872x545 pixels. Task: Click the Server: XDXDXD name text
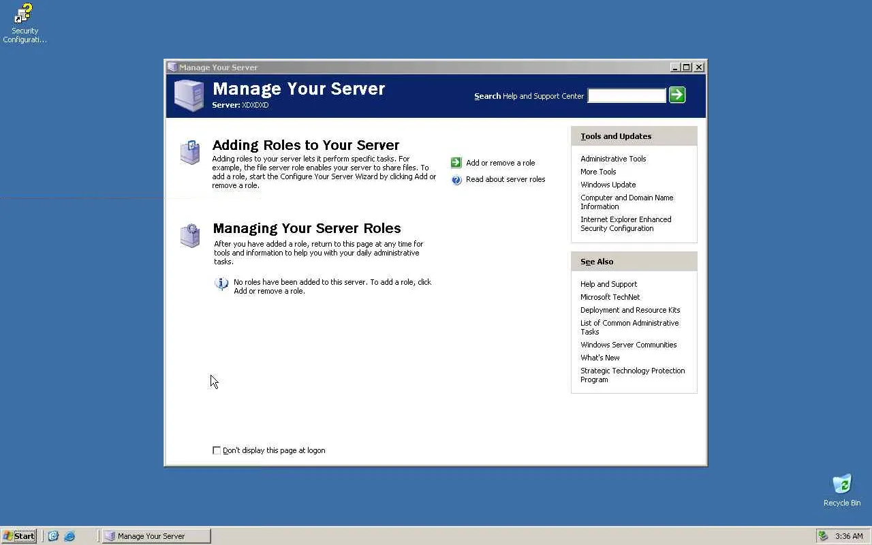click(240, 106)
